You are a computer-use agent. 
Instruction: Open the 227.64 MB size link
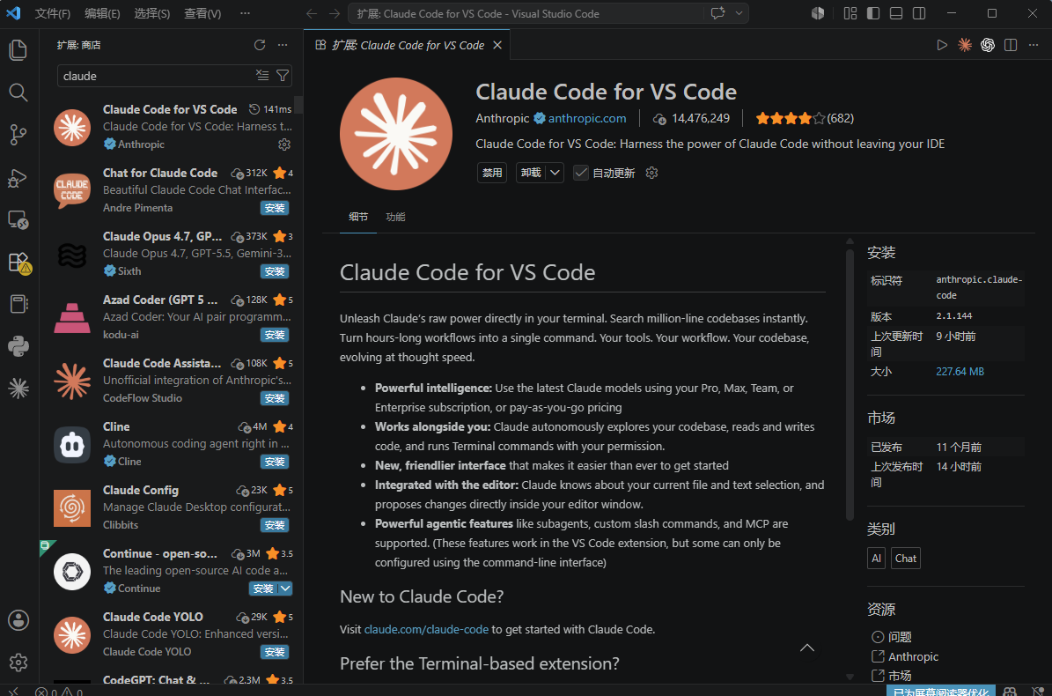[x=960, y=371]
